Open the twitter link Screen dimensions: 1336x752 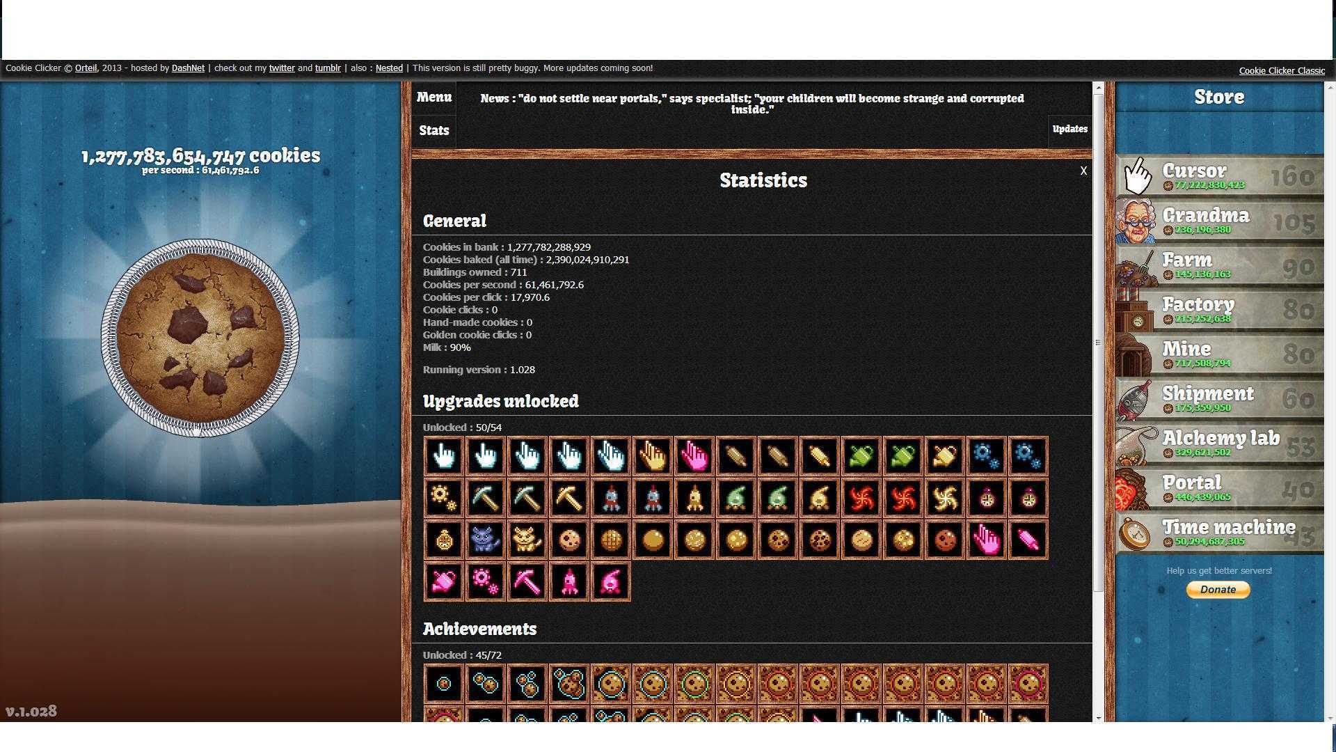pos(282,68)
